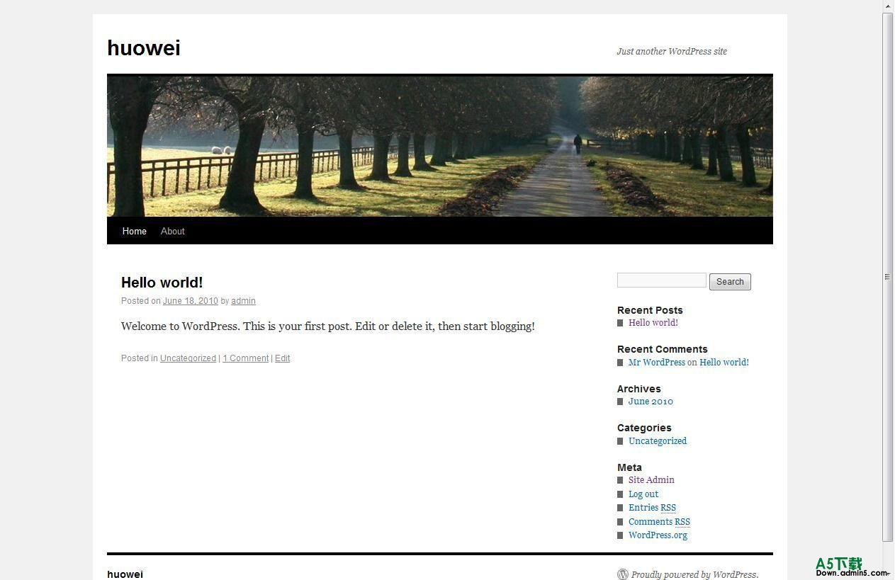Screen dimensions: 895x580
Task: Select the Home menu item
Action: tap(134, 231)
